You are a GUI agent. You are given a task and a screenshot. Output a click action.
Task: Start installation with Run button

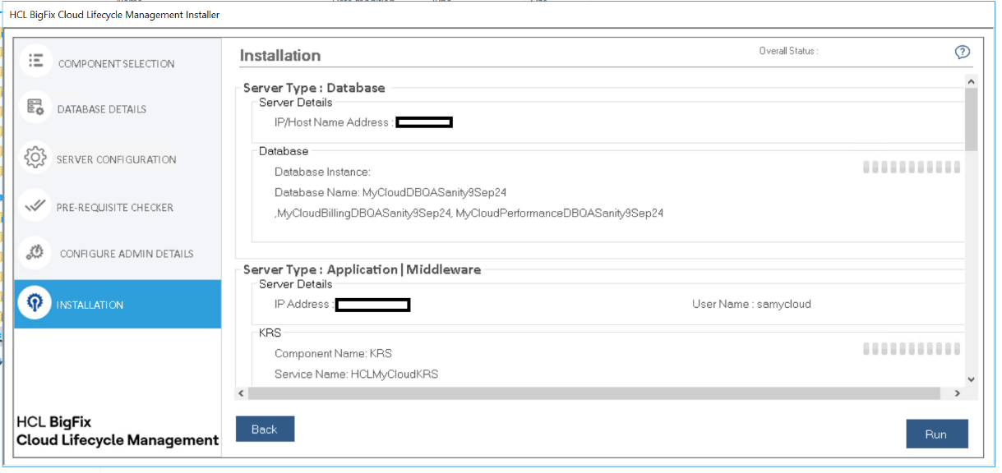tap(936, 434)
